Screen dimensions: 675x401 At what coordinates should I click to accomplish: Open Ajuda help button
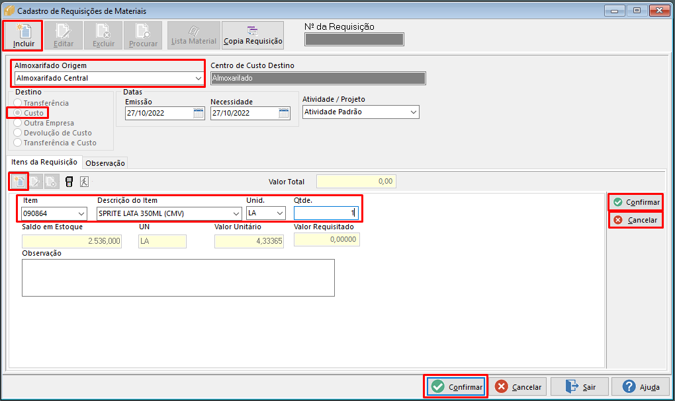[x=641, y=387]
